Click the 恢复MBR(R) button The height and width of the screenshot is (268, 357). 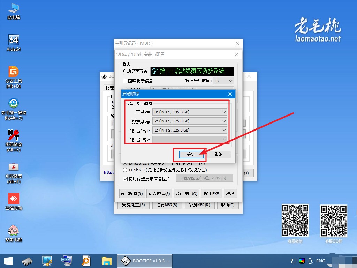point(199,205)
